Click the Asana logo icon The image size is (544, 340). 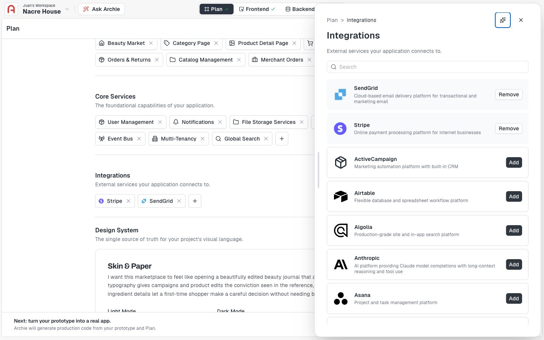pos(341,298)
